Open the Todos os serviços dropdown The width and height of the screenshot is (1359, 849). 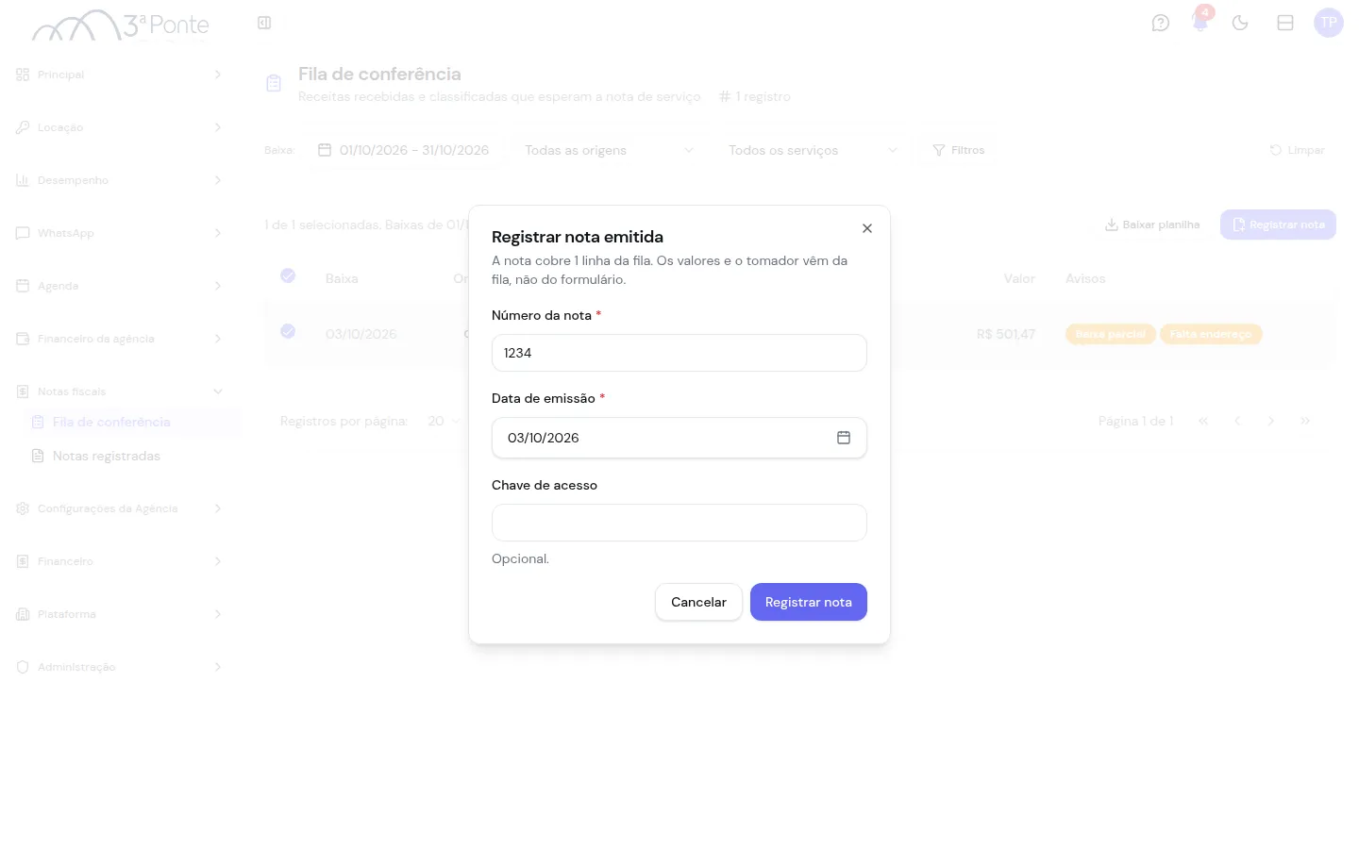click(813, 150)
